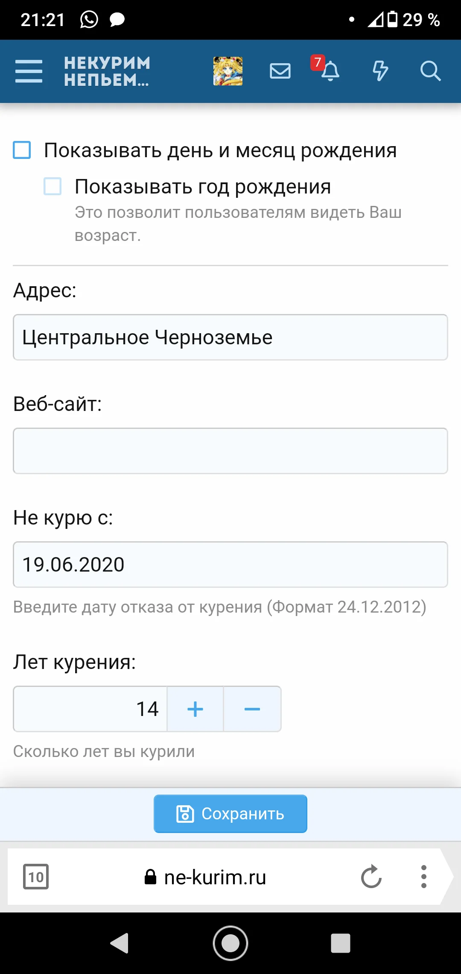461x974 pixels.
Task: Decrease smoking years with minus button
Action: (x=252, y=709)
